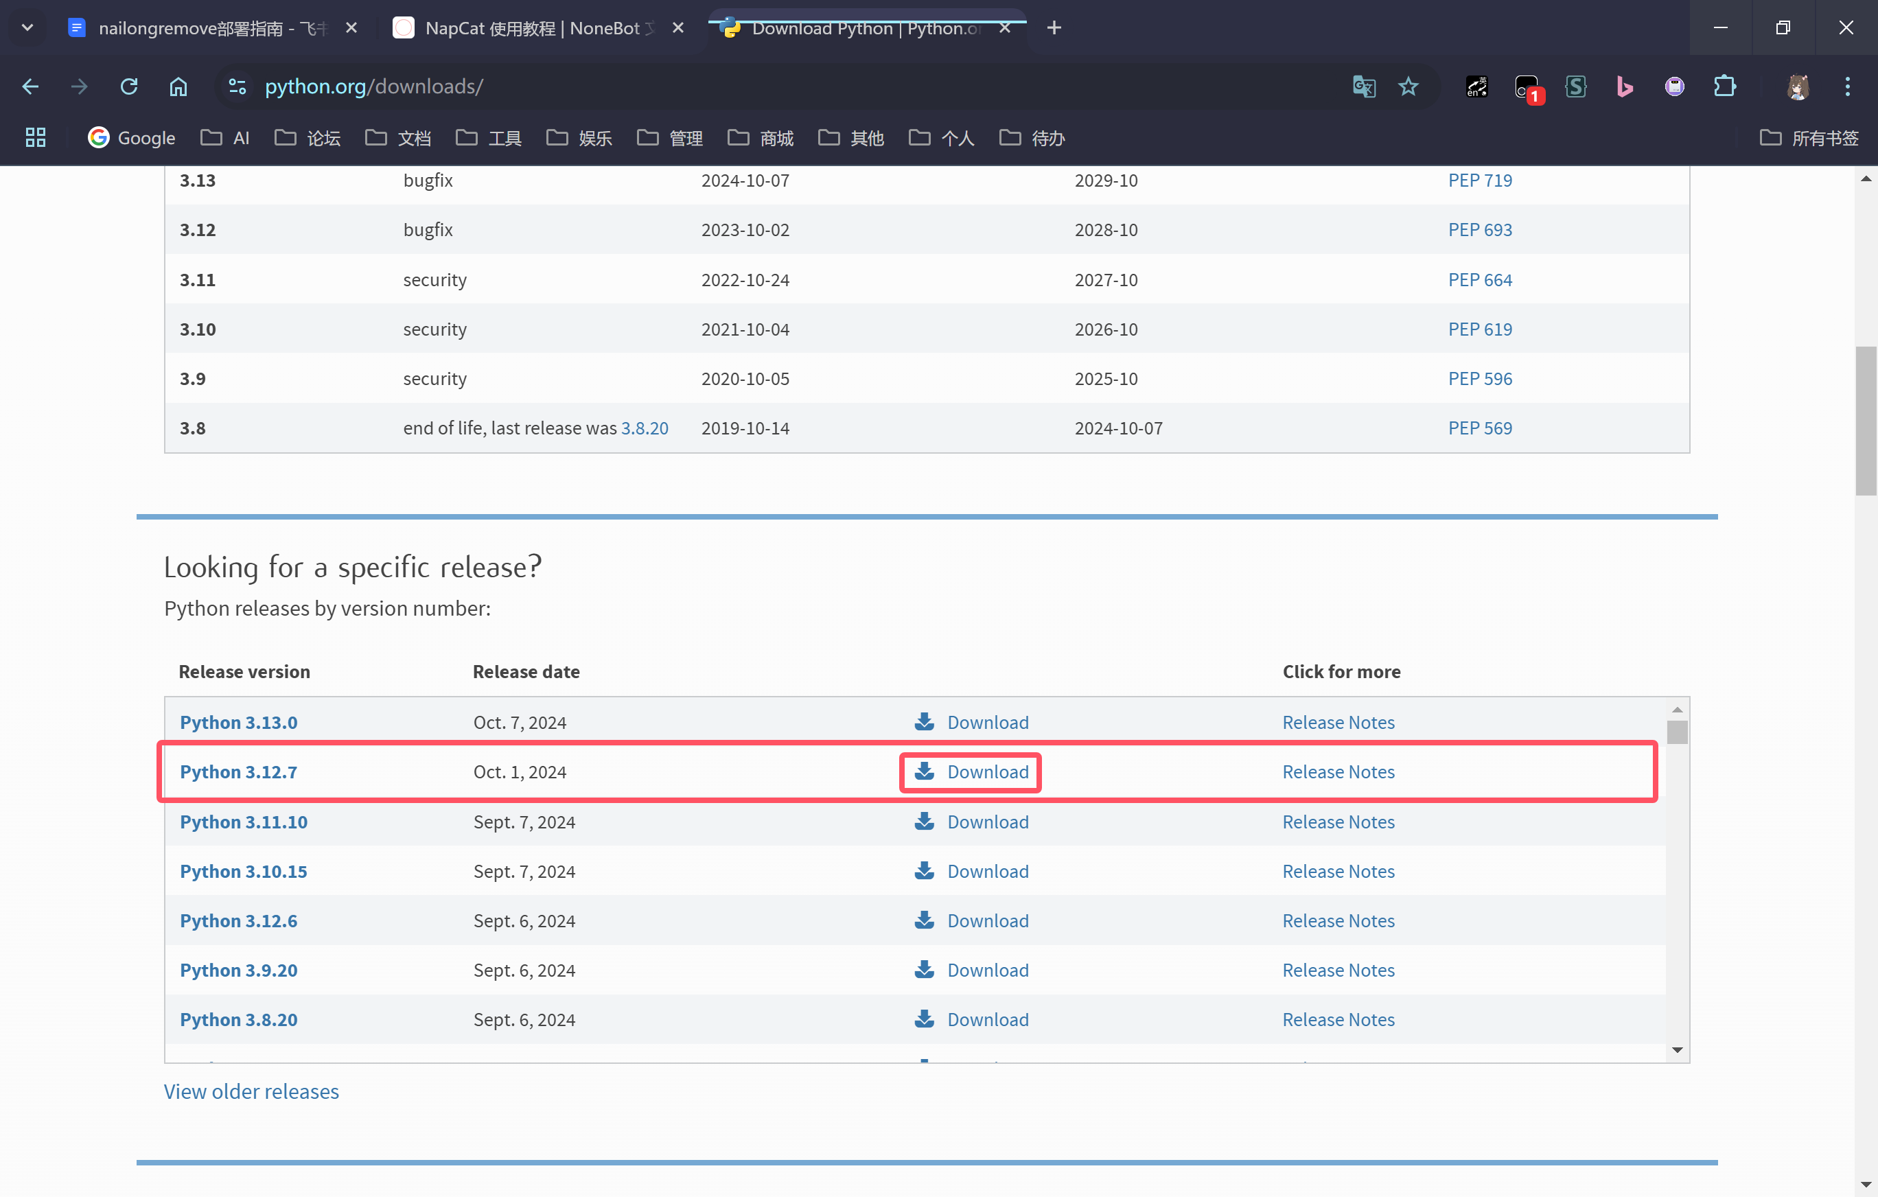
Task: Open the site information icon in address bar
Action: pos(236,86)
